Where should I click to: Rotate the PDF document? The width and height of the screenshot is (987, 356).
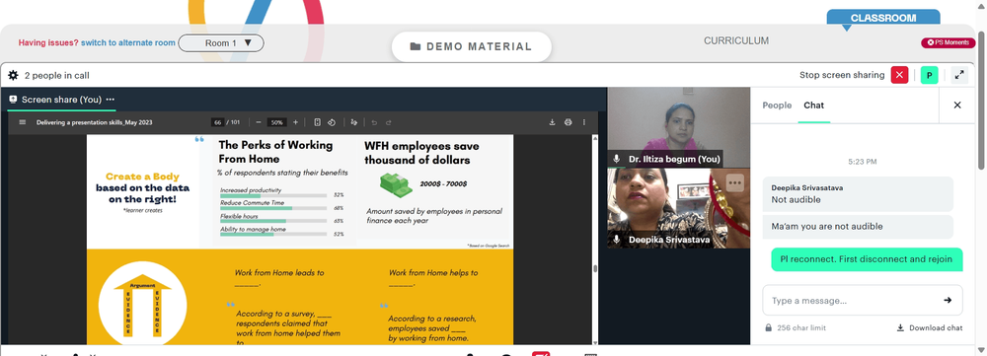click(x=331, y=122)
